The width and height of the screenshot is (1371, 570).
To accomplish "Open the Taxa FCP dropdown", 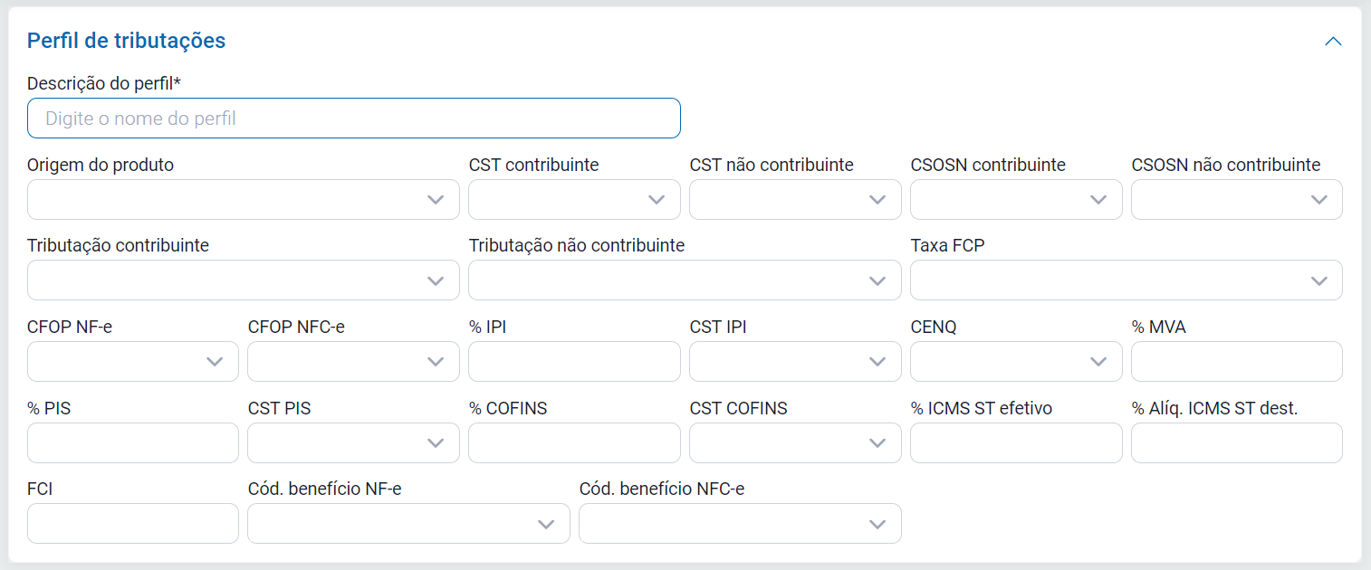I will (x=1126, y=280).
